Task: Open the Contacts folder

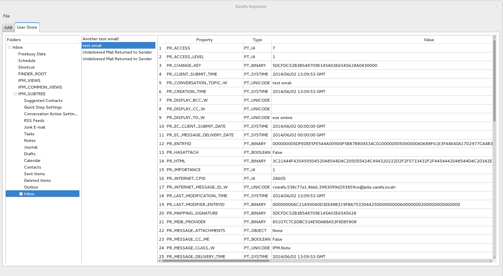Action: 32,167
